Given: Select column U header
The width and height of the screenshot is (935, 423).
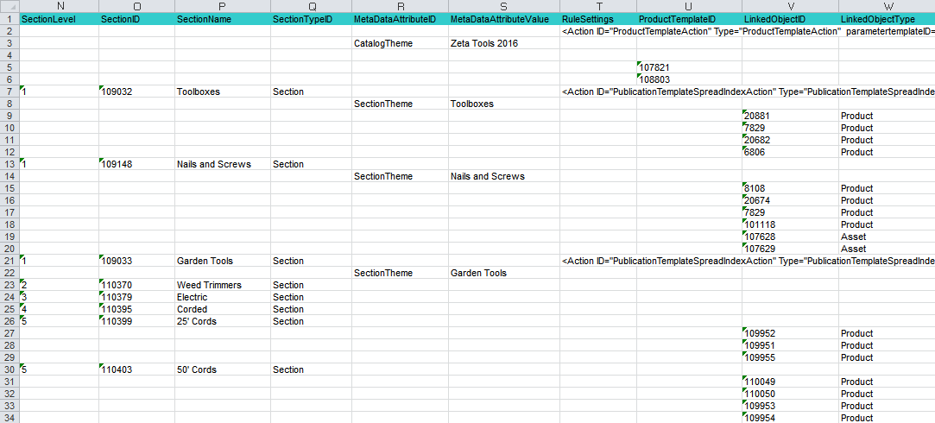Looking at the screenshot, I should (689, 6).
